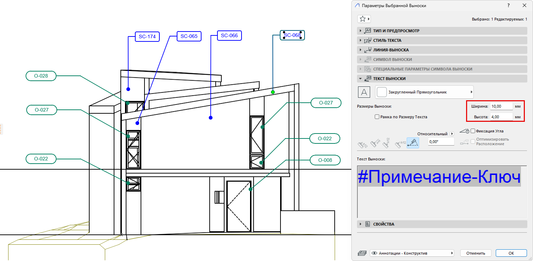Image resolution: width=533 pixels, height=261 pixels.
Task: Open 'Относительный' angle mode arrow menu
Action: point(452,134)
